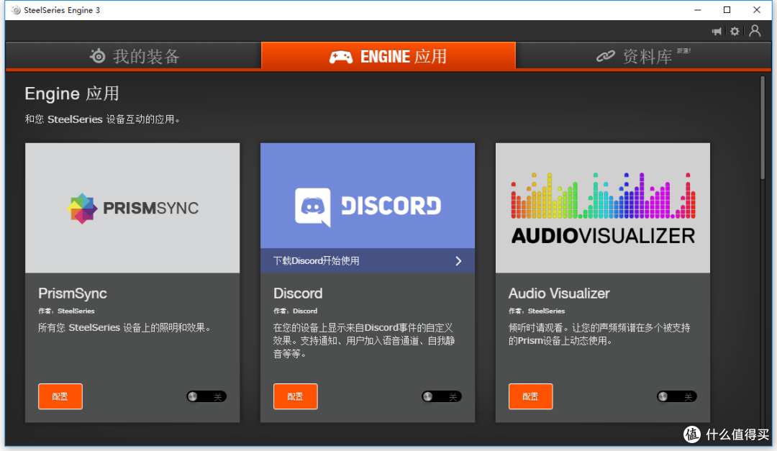Click the Engine 应用 page heading
777x451 pixels.
72,94
